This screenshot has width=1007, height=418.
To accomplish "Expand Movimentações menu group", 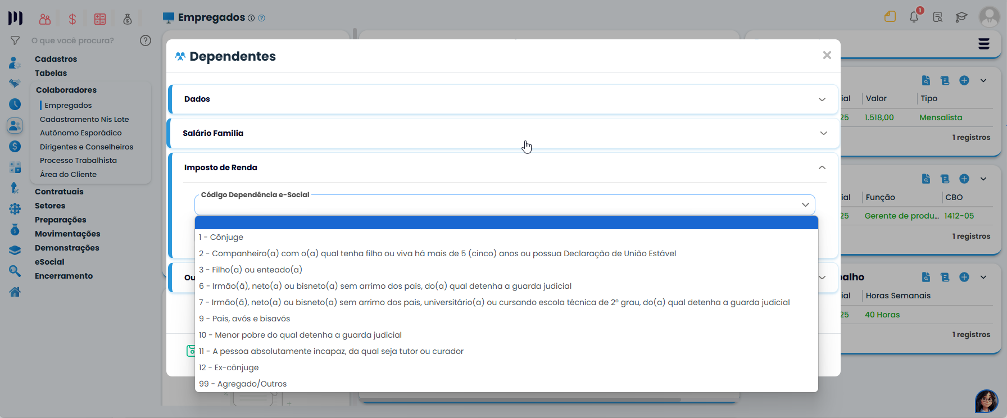I will (x=67, y=234).
